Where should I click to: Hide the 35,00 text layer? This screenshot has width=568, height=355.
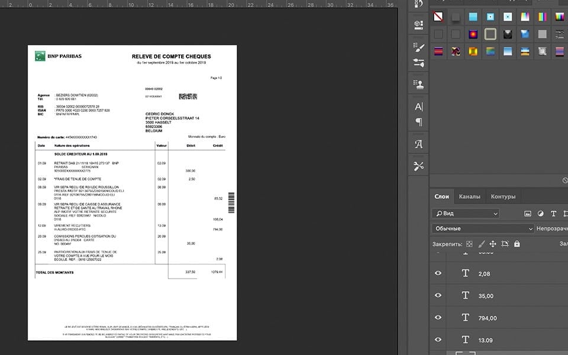click(438, 295)
